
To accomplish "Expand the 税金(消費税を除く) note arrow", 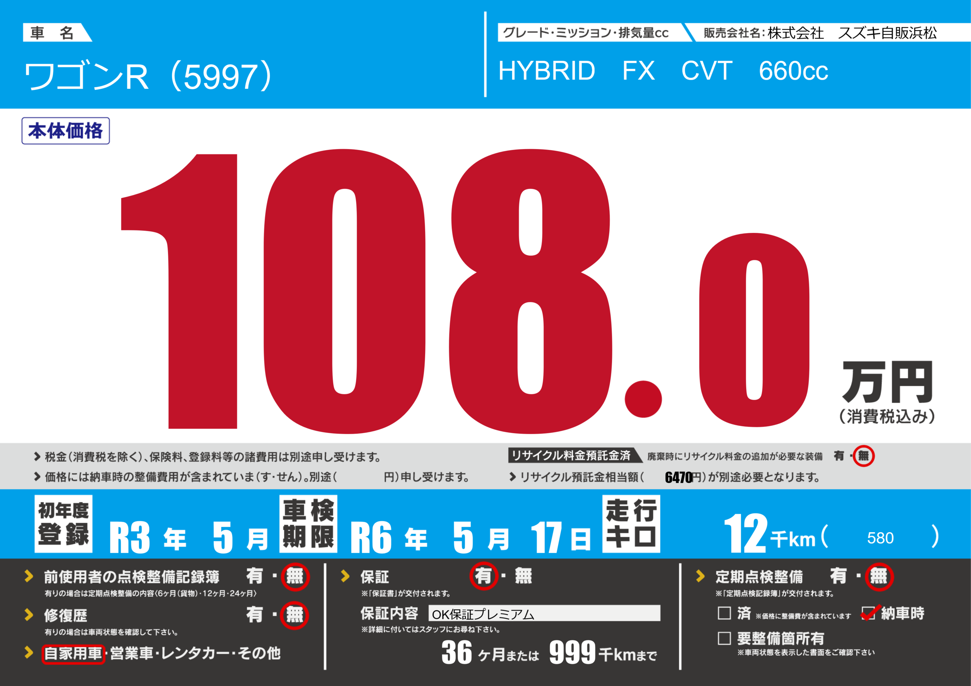I will (37, 457).
